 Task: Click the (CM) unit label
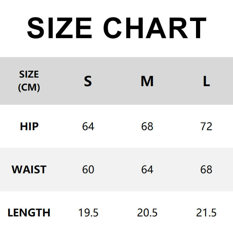29,87
